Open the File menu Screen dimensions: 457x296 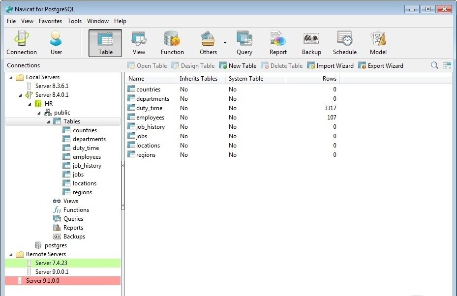coord(11,21)
